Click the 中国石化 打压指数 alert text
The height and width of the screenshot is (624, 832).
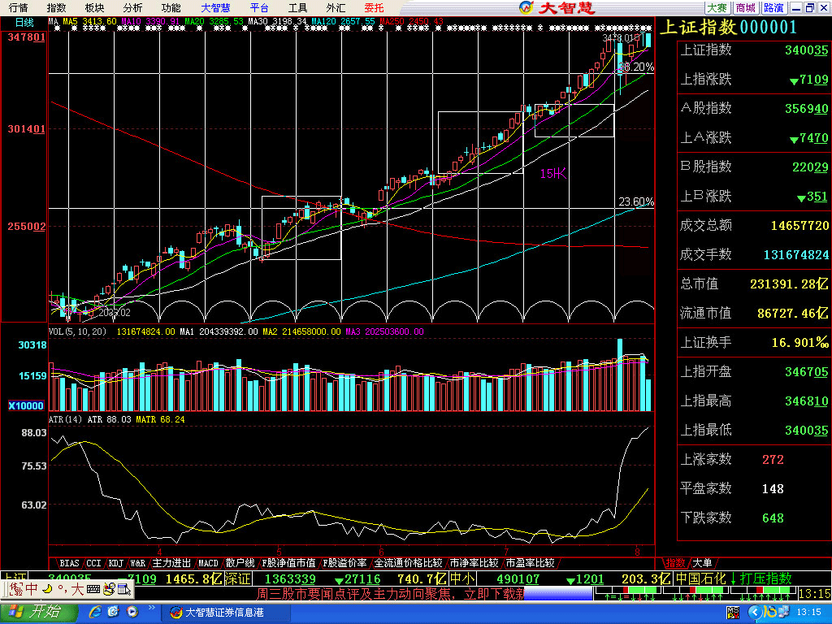pos(734,578)
